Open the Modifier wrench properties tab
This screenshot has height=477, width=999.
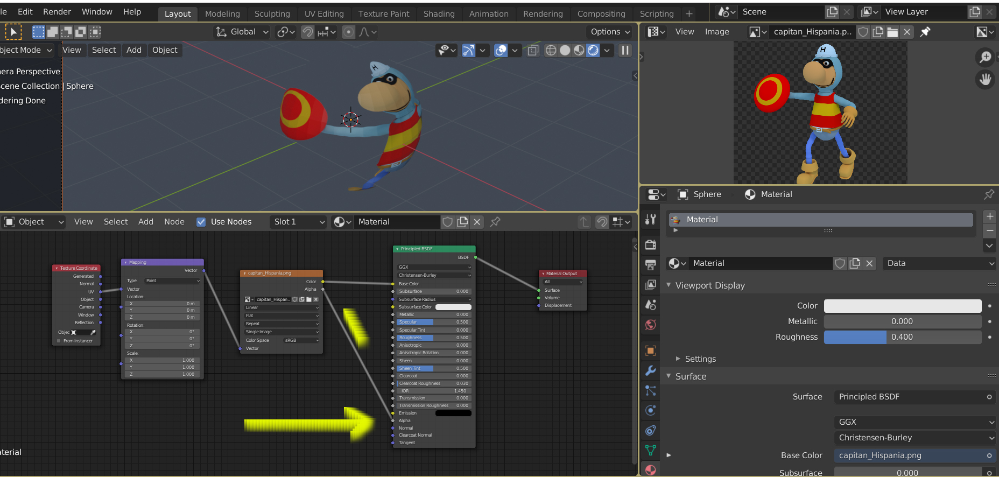coord(651,370)
